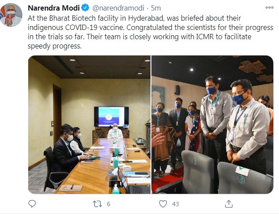Viewport: 279px width, 215px height.
Task: Open the three-dot more options menu
Action: (269, 7)
